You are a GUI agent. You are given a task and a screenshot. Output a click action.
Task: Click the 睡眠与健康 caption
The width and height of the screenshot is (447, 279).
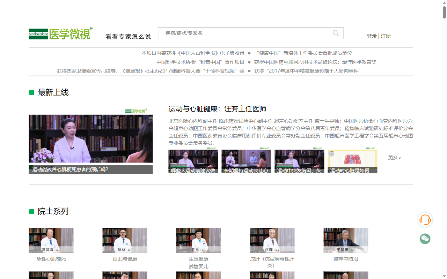pos(125,259)
